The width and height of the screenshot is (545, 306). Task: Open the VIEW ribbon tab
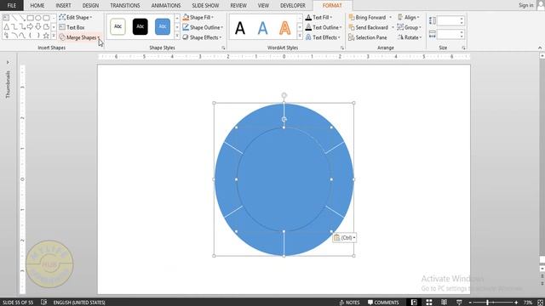pyautogui.click(x=263, y=6)
